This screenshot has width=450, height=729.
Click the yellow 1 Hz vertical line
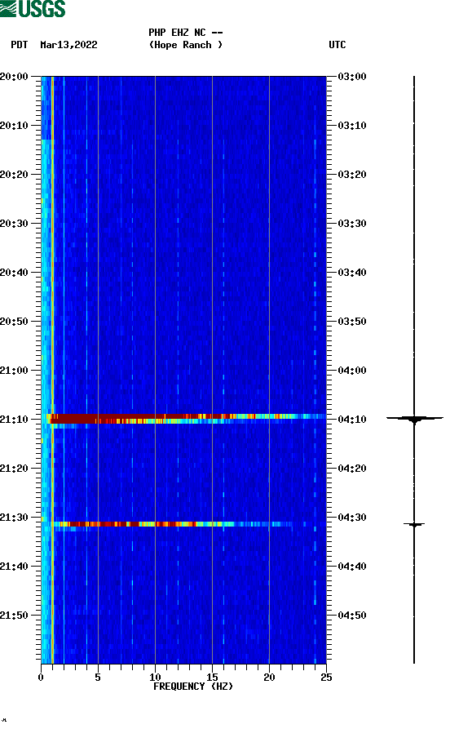pos(52,370)
